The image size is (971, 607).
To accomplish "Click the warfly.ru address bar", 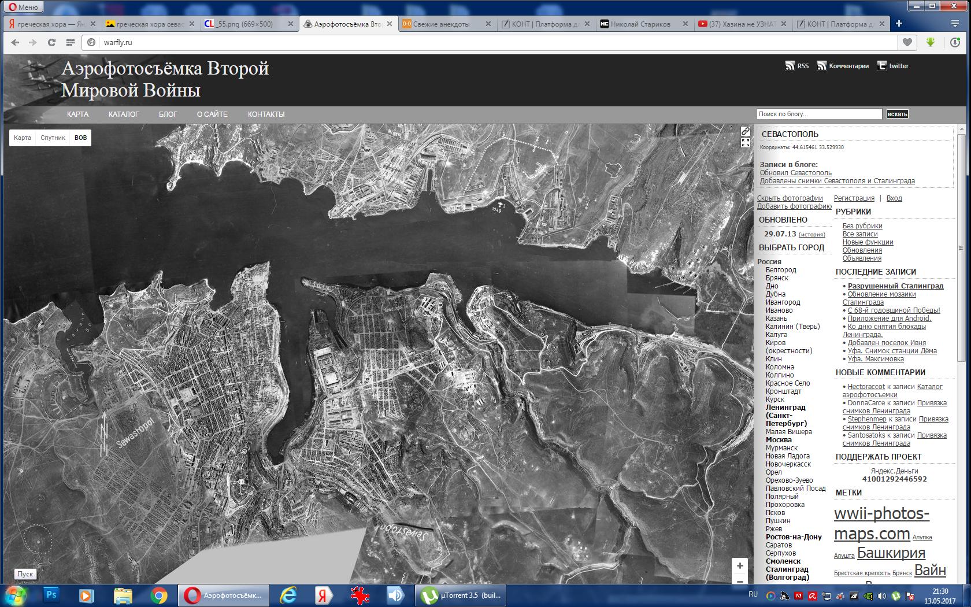I will coord(490,42).
